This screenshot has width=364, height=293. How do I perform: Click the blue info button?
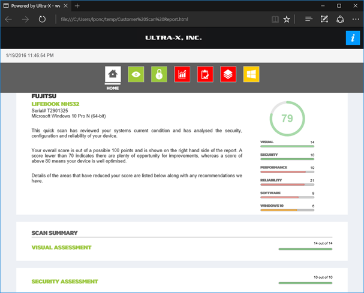[353, 38]
